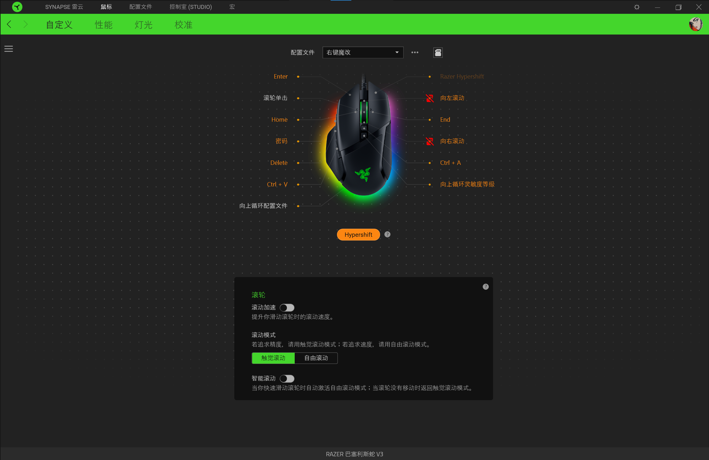Screen dimensions: 709x460
Task: Click the Razer Hypershift assignment label
Action: (x=462, y=77)
